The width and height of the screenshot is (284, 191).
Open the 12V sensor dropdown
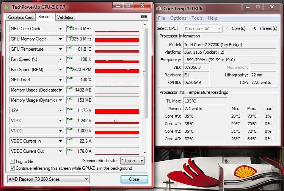(x=60, y=110)
